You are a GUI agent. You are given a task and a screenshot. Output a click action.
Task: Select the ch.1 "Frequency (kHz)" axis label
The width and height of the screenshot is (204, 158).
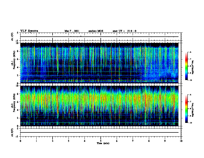coord(14,60)
